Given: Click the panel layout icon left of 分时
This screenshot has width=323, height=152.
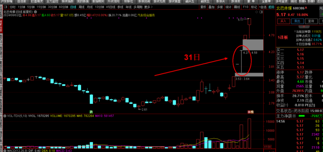Looking at the screenshot, I should 5,7.
